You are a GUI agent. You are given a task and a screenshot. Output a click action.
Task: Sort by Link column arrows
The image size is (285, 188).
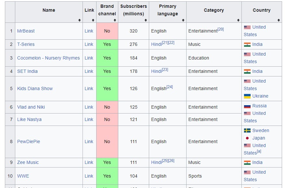tap(93, 20)
